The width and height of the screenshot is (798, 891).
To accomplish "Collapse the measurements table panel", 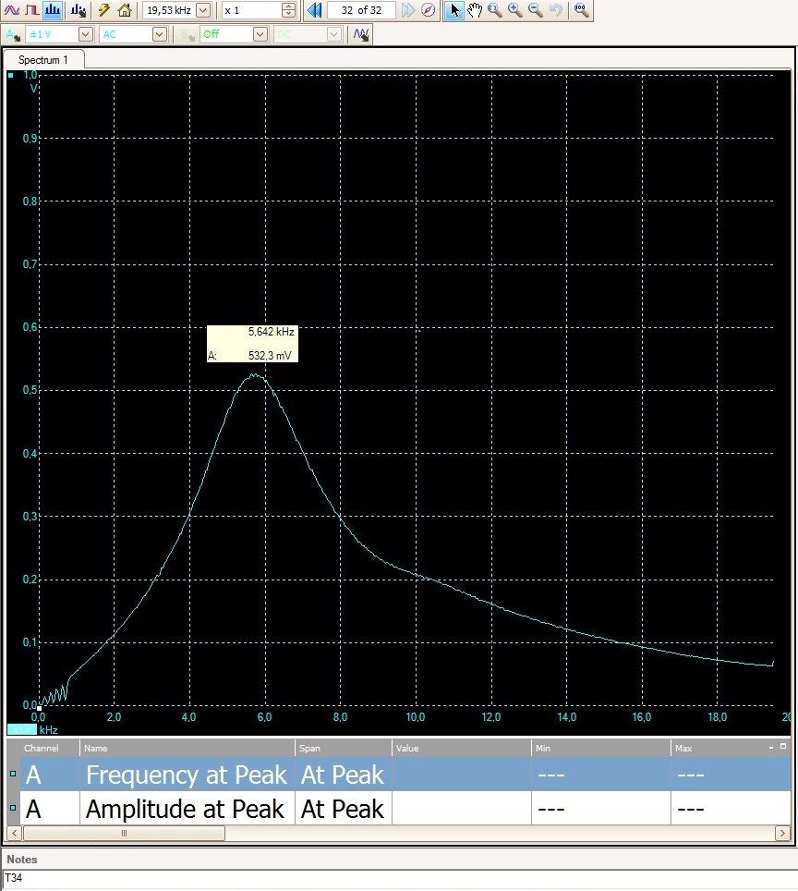I will [x=771, y=747].
